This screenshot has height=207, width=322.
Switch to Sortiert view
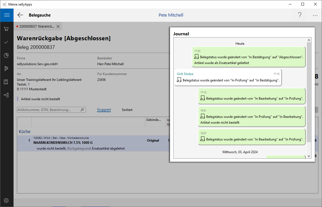click(127, 110)
